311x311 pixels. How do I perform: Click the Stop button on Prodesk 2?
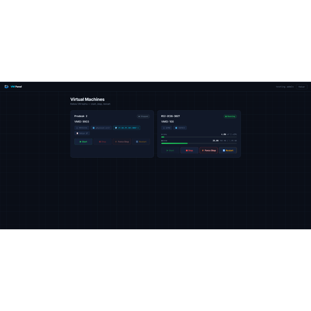pos(103,142)
